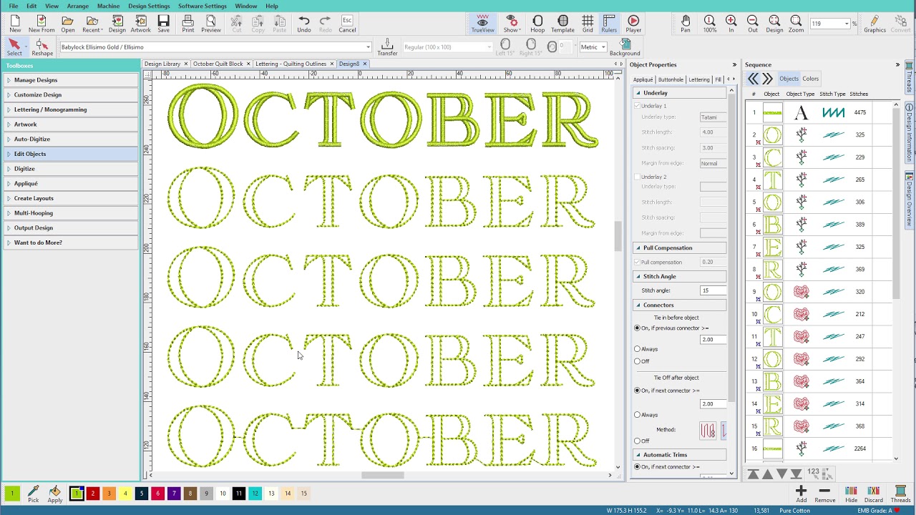Click the Pick color tool
This screenshot has width=916, height=515.
click(33, 494)
